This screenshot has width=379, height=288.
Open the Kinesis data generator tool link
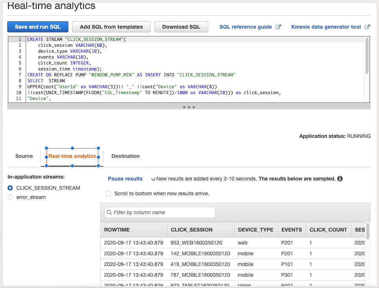pos(326,27)
